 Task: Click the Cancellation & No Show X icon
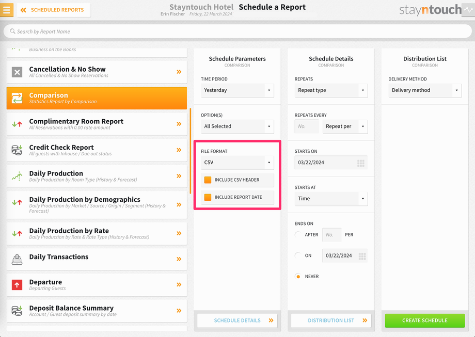[17, 72]
